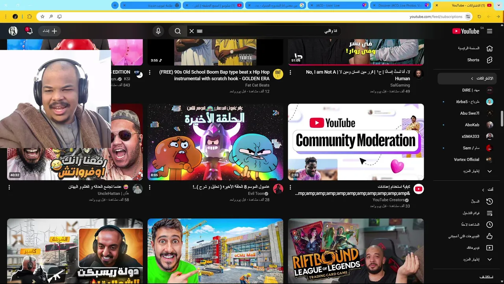Screen dimensions: 504x284
Task: Click the browser reload button
Action: [479, 17]
